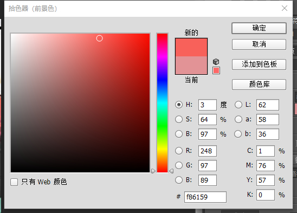Open 颜色库 color libraries

pos(259,85)
